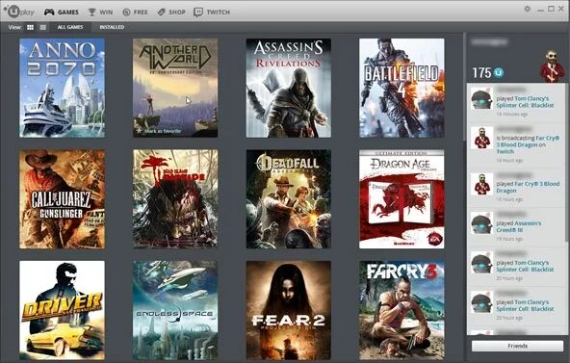Viewport: 570px width, 363px height.
Task: Open Dragon Age Origins Ultimate Edition tile
Action: [x=402, y=199]
